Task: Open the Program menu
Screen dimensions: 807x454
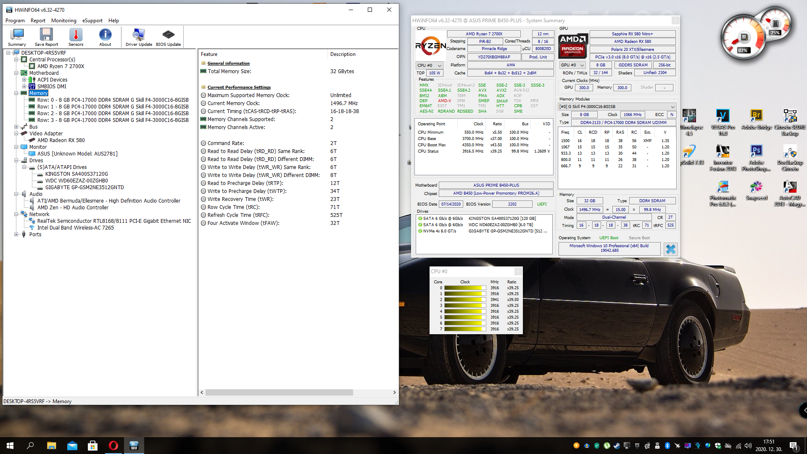Action: [15, 21]
